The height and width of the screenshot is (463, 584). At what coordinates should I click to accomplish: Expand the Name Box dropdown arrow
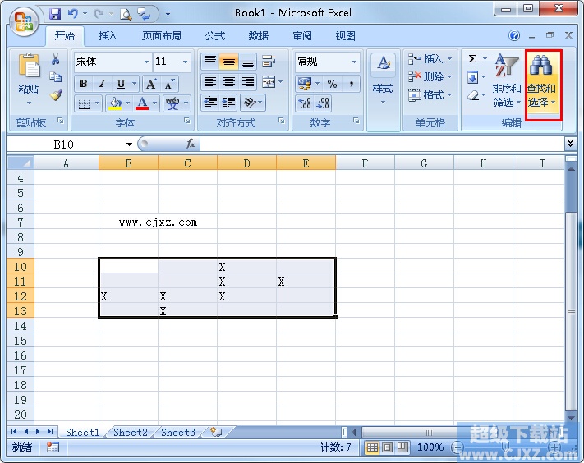click(x=129, y=144)
